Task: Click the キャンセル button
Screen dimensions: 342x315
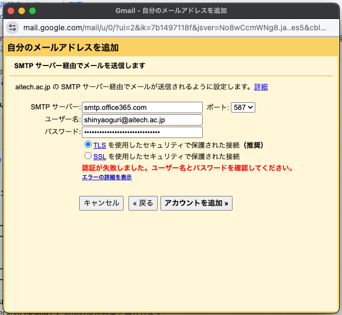Action: (101, 204)
